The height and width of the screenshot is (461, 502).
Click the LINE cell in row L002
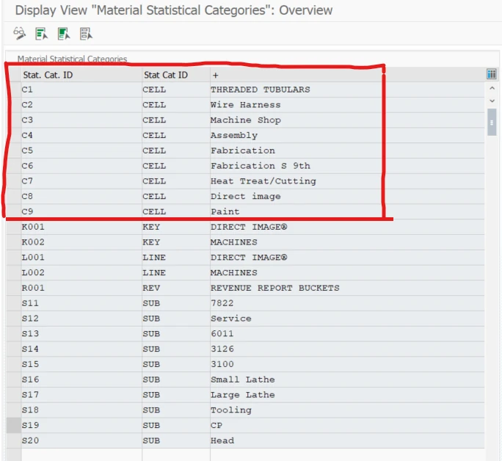click(x=176, y=273)
